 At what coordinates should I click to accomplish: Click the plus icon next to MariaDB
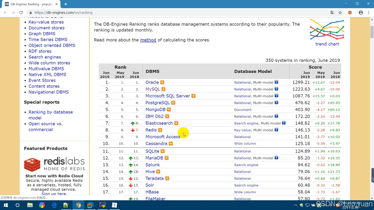pyautogui.click(x=166, y=158)
